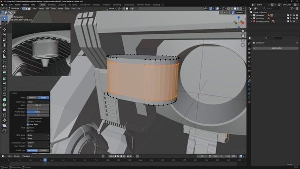Open the Tool properties tab icon
This screenshot has height=169, width=300.
click(x=249, y=44)
